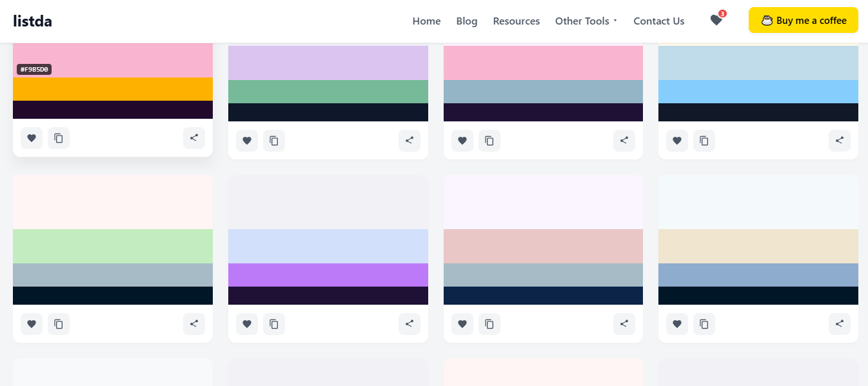The height and width of the screenshot is (386, 868).
Task: Copy the lavender and sage green palette
Action: point(274,141)
